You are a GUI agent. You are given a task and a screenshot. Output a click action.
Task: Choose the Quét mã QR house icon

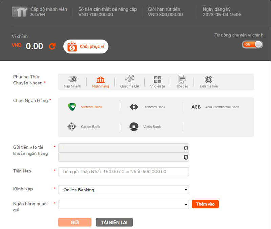tap(129, 80)
